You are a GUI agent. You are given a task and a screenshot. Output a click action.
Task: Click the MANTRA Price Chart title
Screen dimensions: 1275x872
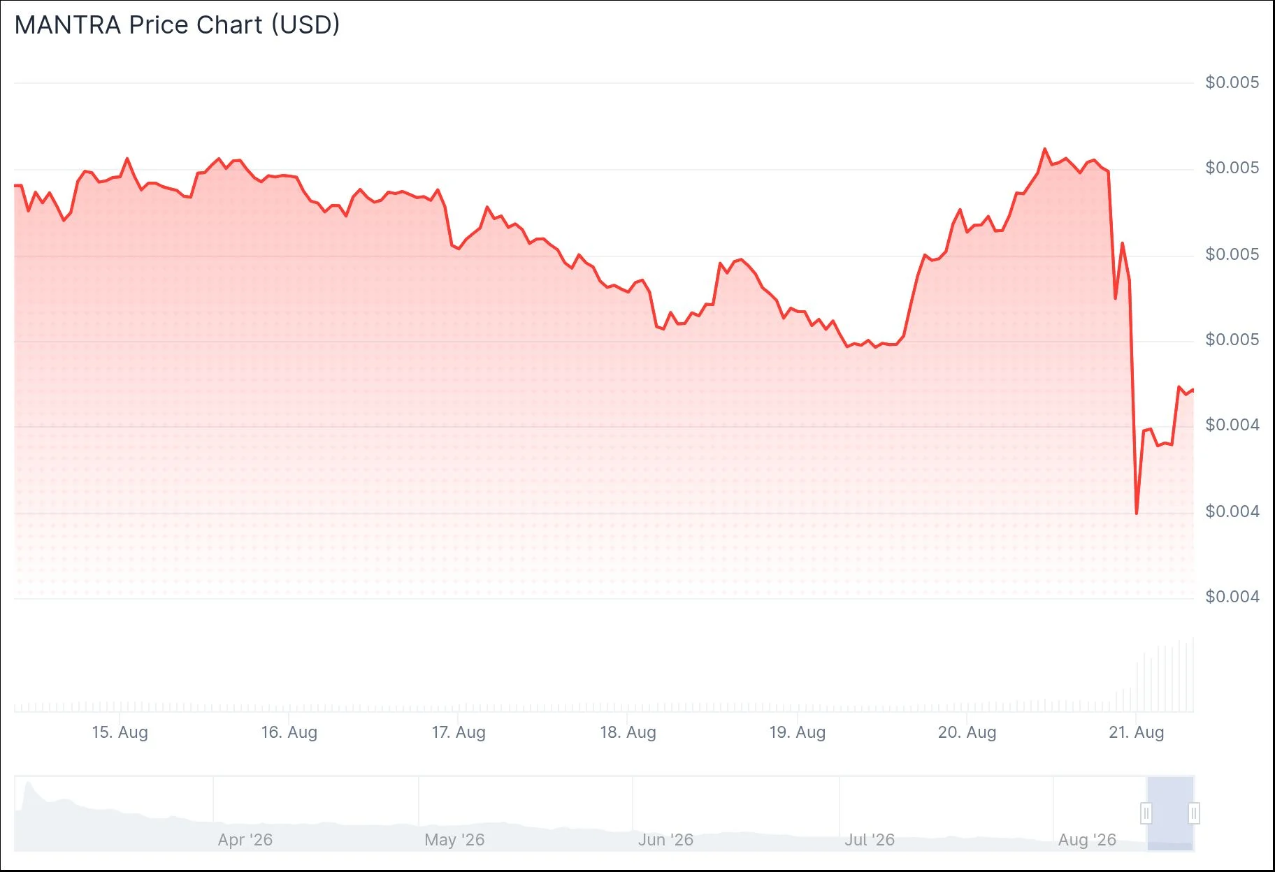(177, 25)
